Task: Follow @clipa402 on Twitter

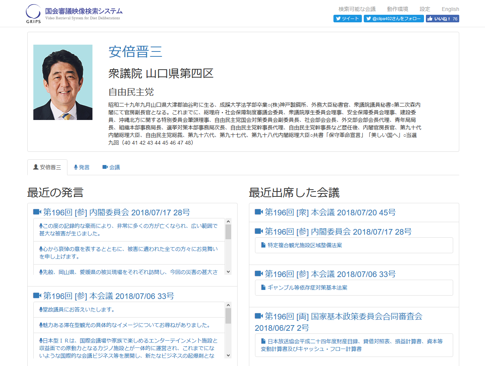Action: pos(394,19)
